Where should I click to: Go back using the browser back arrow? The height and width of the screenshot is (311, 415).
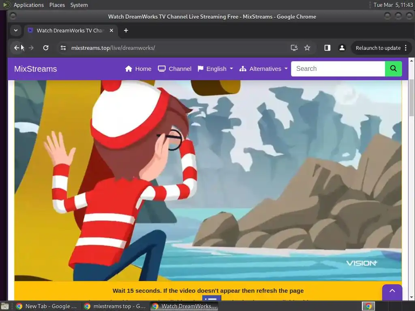(17, 48)
